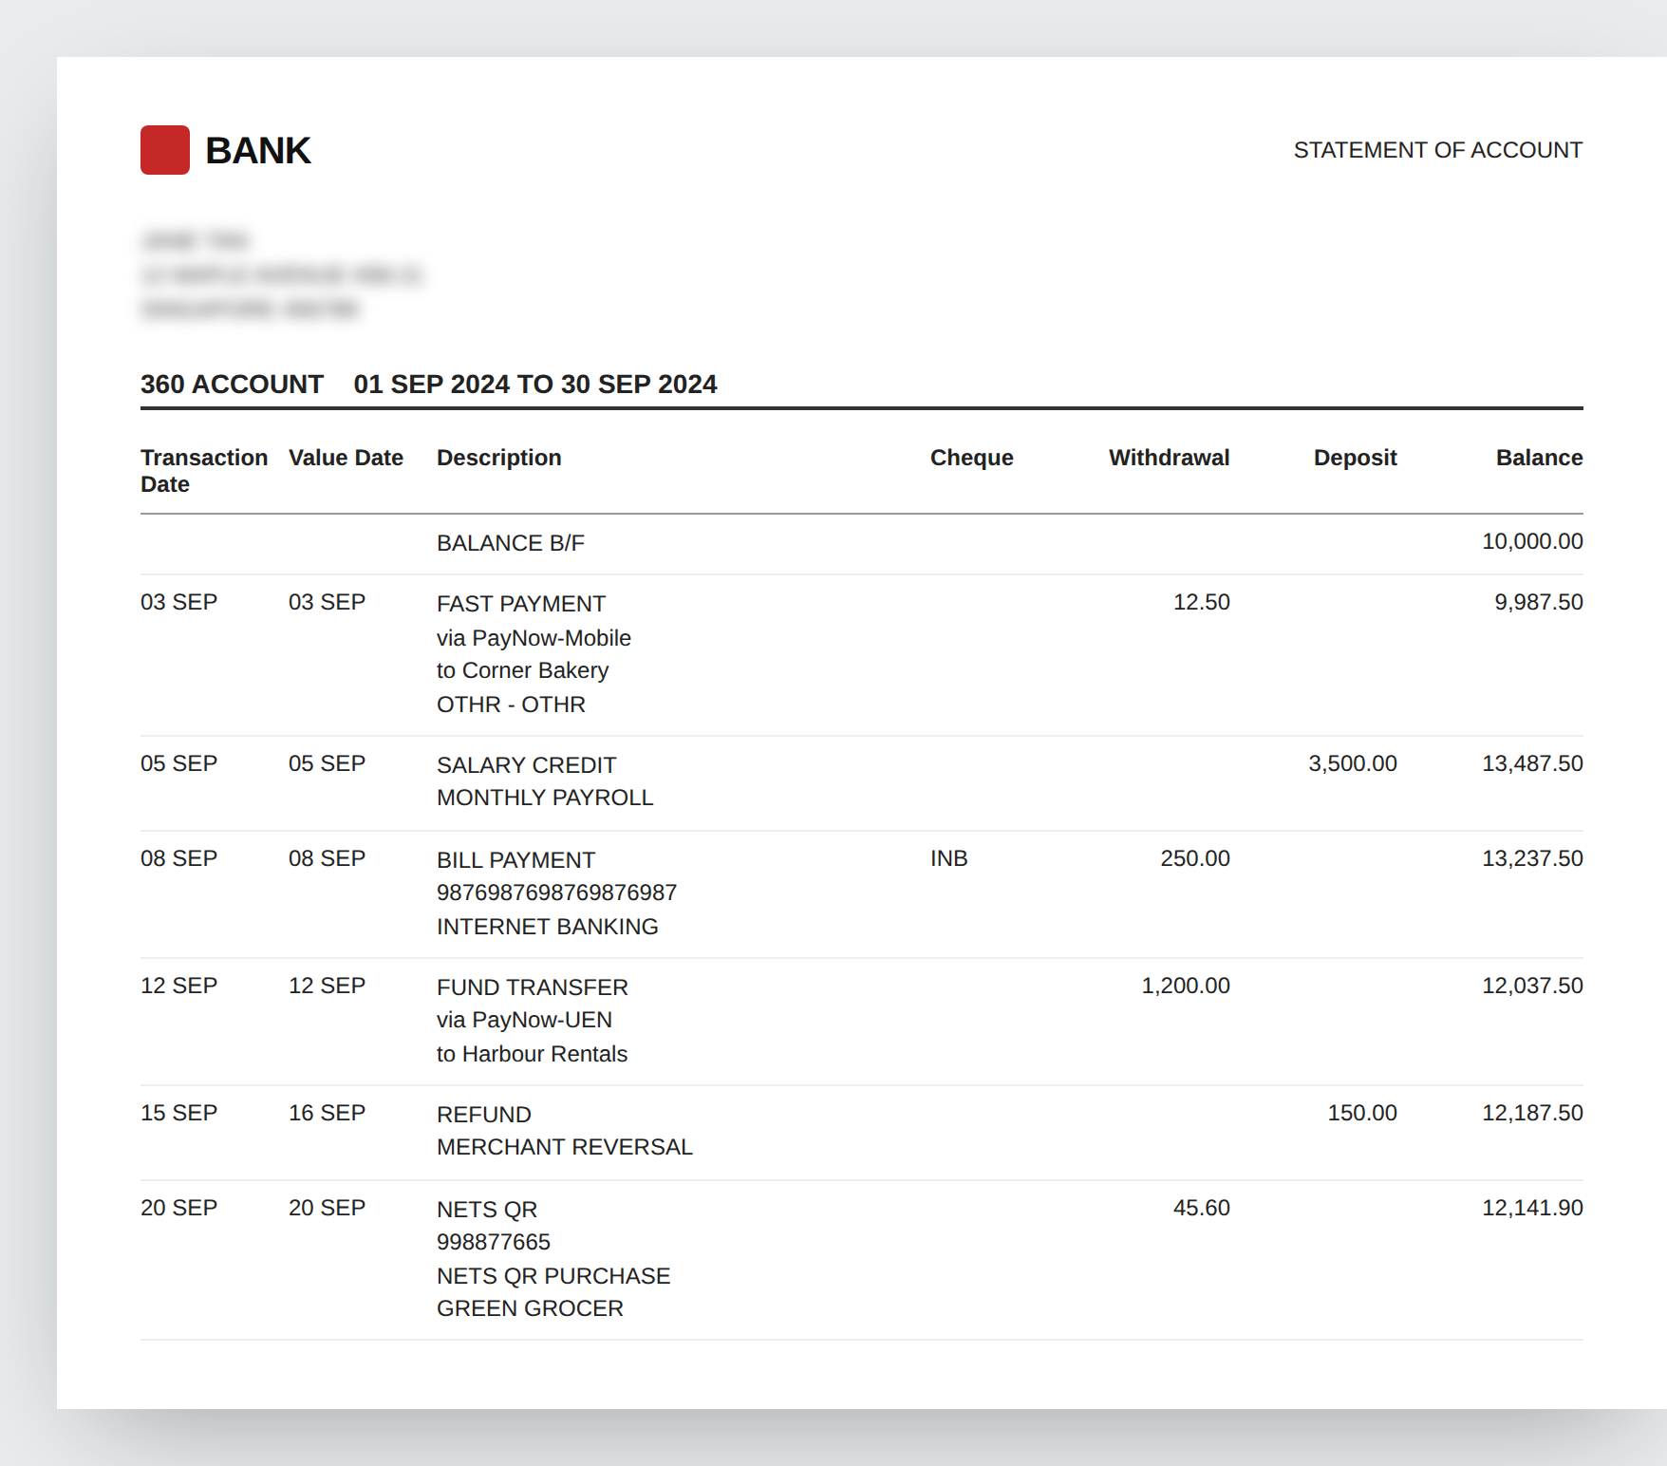The width and height of the screenshot is (1667, 1466).
Task: Click the 9,987.50 balance value
Action: click(x=1539, y=602)
